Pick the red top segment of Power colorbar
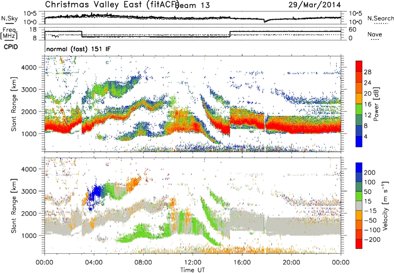The image size is (394, 273). pos(359,67)
